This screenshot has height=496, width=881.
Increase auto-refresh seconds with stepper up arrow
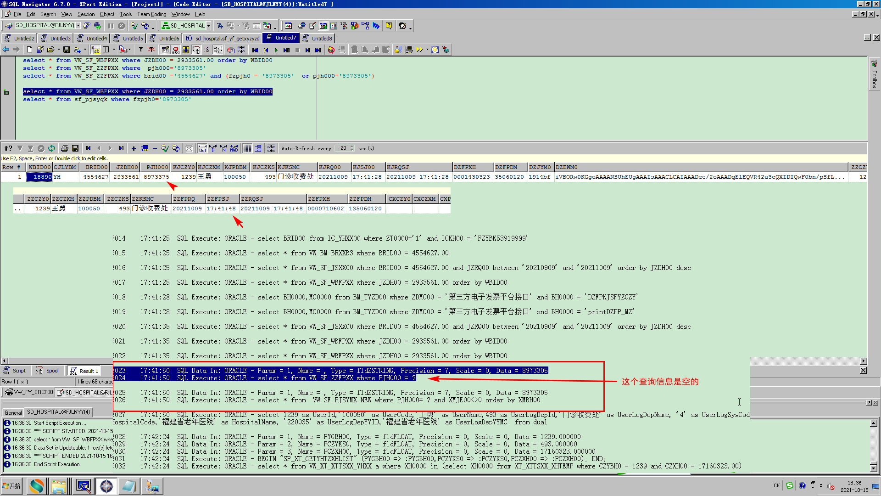(352, 147)
